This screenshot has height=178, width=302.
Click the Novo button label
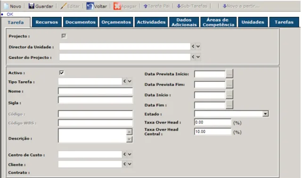click(x=16, y=6)
